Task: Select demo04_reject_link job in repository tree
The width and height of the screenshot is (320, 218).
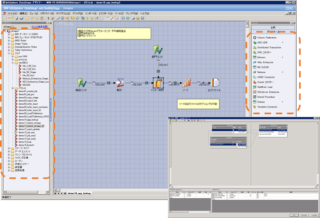Action: pos(28,101)
